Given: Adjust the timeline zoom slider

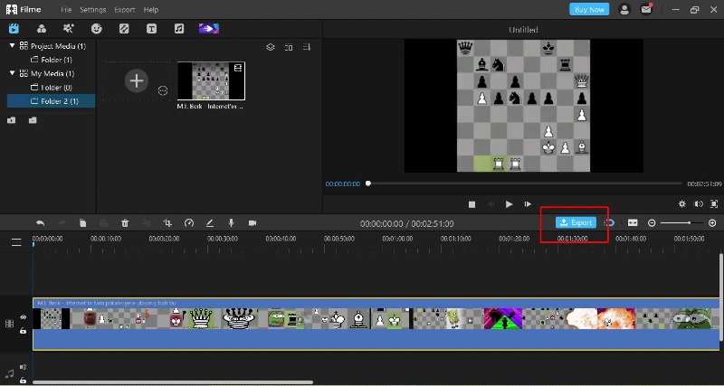Looking at the screenshot, I should click(682, 223).
